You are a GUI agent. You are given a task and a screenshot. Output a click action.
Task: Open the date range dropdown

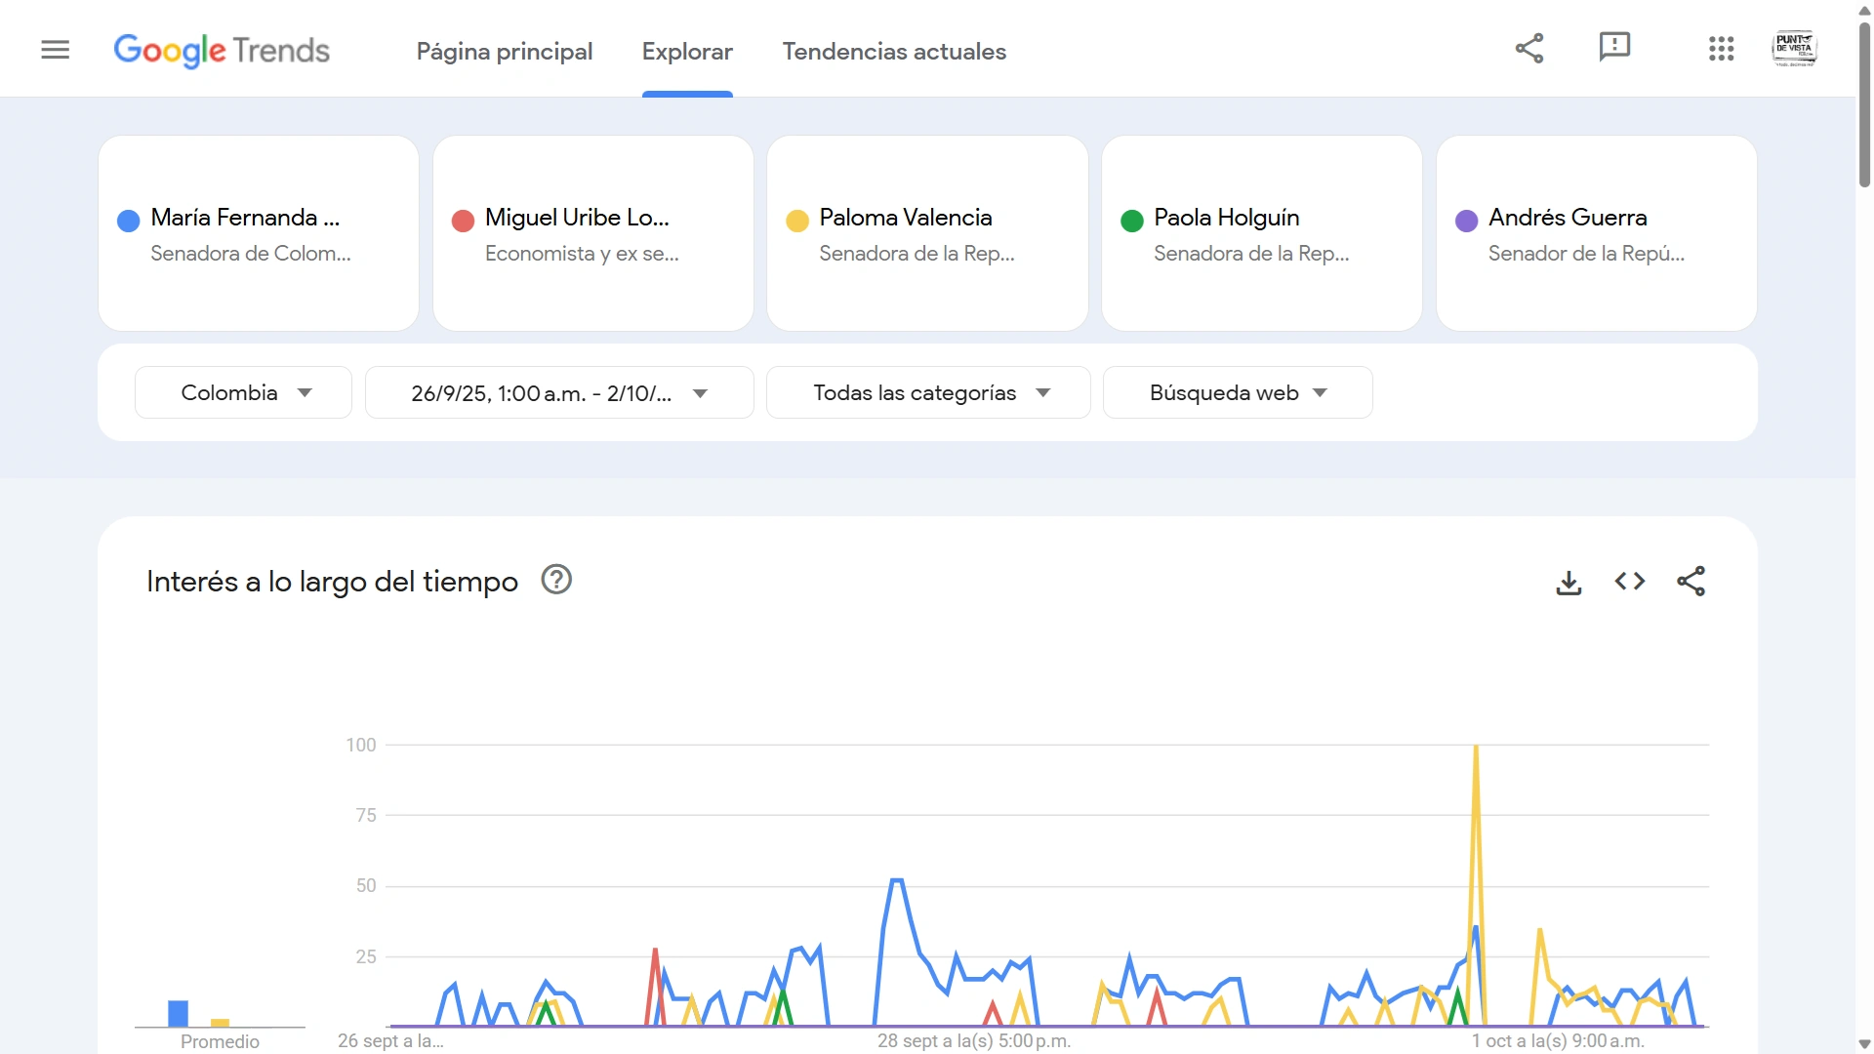(558, 393)
